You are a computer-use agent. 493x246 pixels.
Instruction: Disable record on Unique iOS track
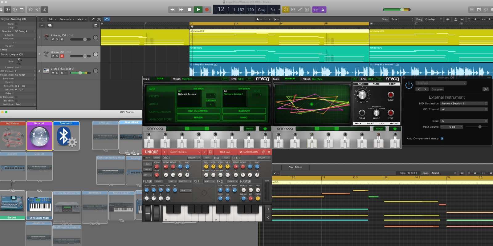pyautogui.click(x=62, y=56)
